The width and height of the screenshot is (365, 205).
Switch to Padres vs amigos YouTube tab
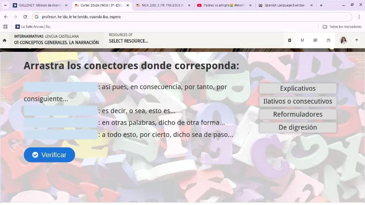(224, 5)
